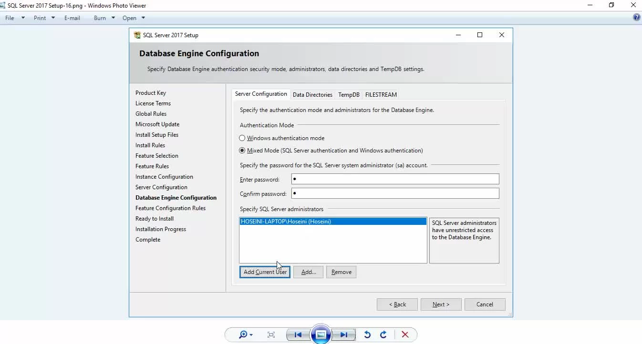This screenshot has width=642, height=344.
Task: Focus the Enter password field
Action: point(395,179)
